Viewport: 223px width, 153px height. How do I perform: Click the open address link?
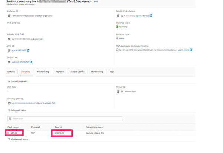(142, 16)
